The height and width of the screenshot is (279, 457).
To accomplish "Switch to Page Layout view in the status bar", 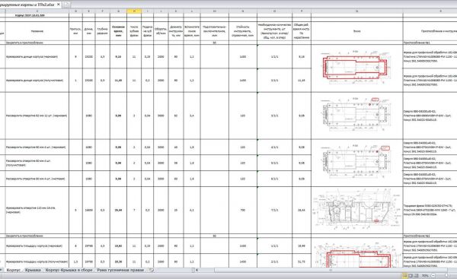I will 411,275.
